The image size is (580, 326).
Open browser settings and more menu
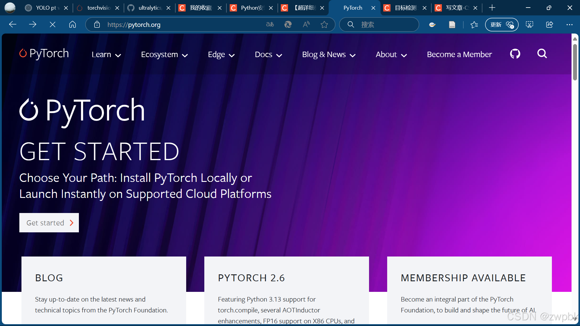(569, 24)
